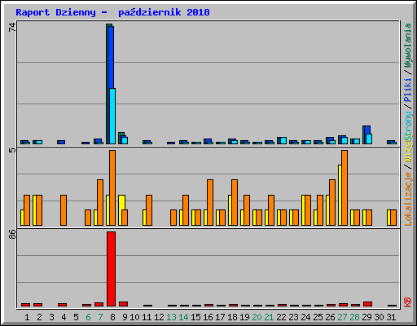Viewport: 417px width, 326px height.
Task: Click the blue bar for day 29
Action: [367, 130]
